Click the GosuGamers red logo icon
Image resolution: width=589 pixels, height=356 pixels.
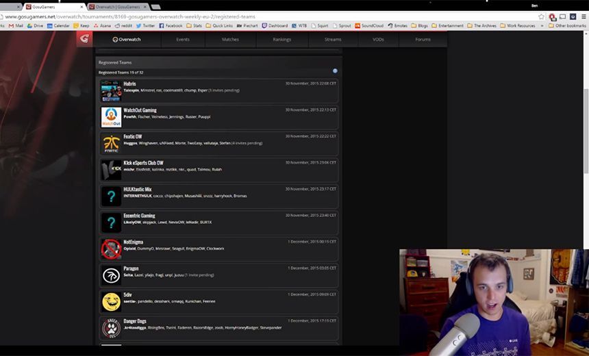click(84, 38)
